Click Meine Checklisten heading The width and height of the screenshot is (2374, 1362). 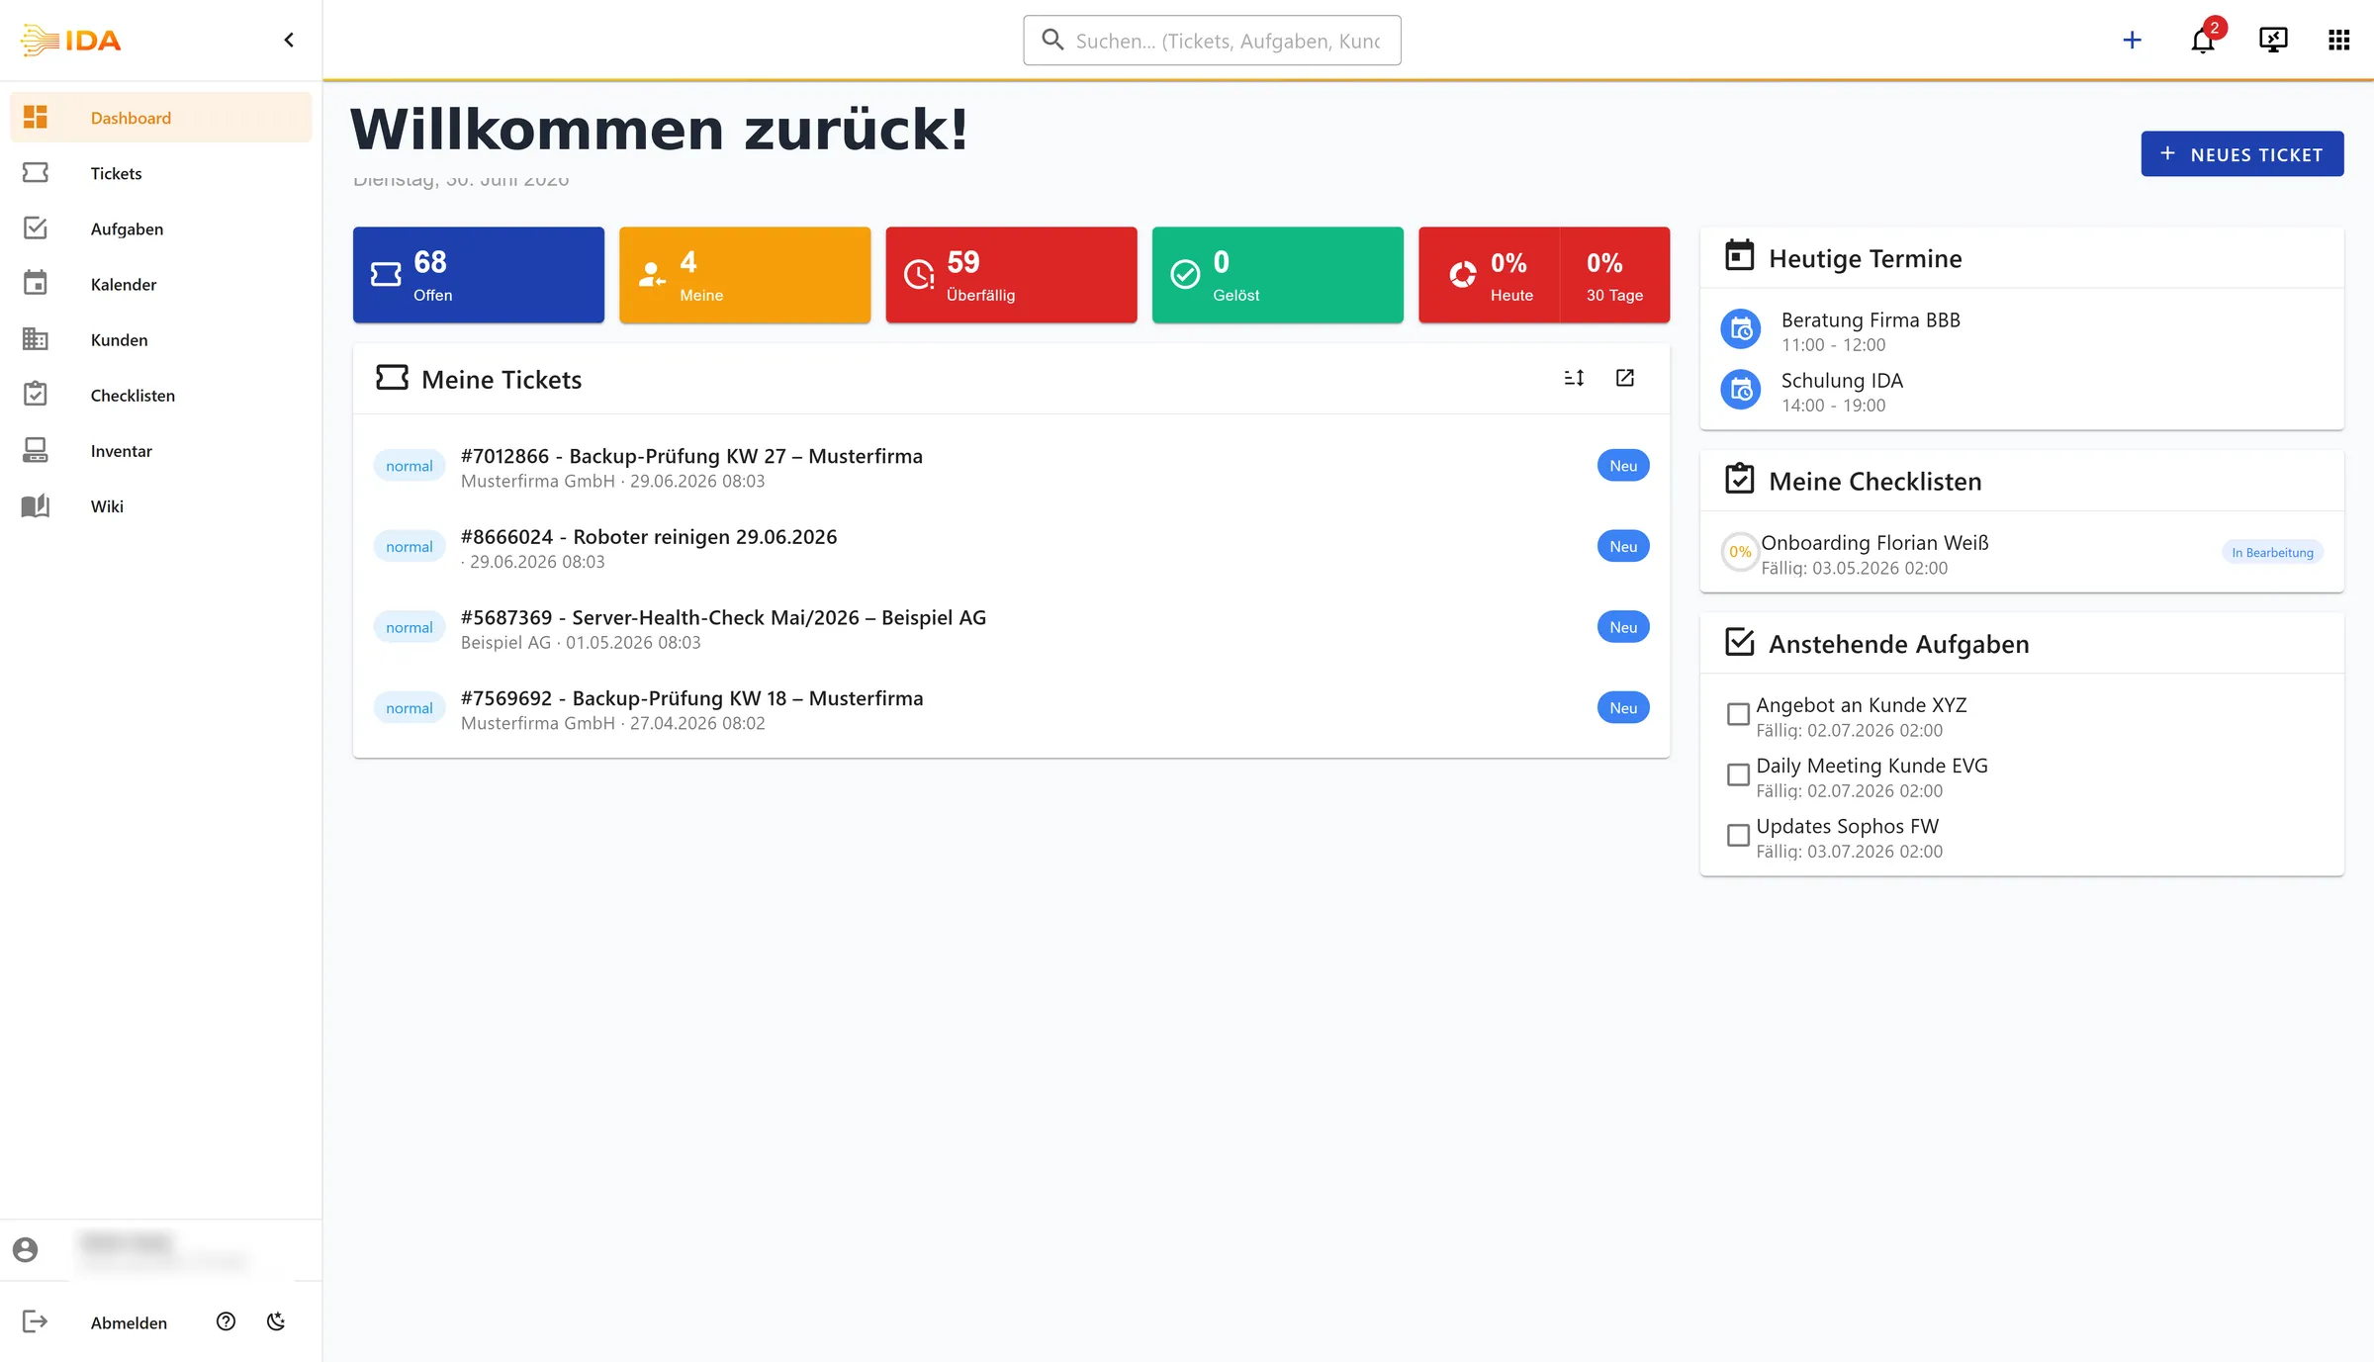click(1875, 481)
